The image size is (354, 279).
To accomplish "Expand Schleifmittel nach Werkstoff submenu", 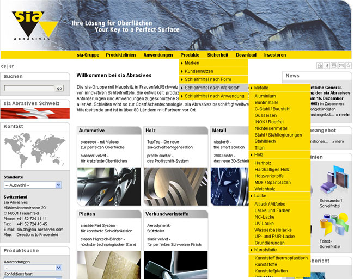I will tap(213, 88).
